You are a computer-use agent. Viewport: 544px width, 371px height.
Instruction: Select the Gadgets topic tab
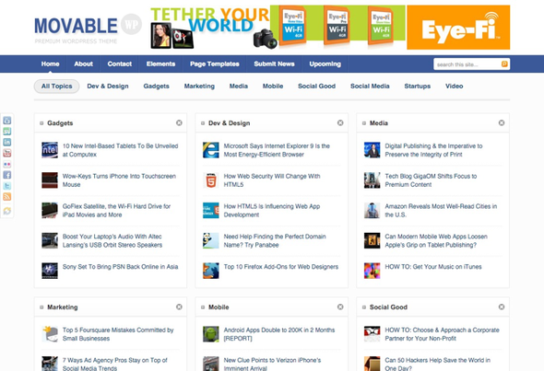156,87
